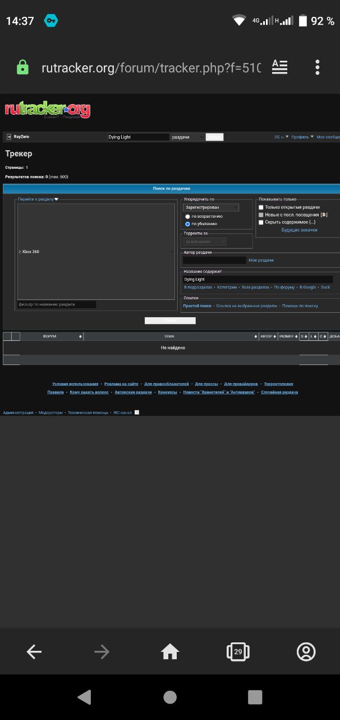
Task: Click the small icon after IRC канал
Action: [137, 412]
